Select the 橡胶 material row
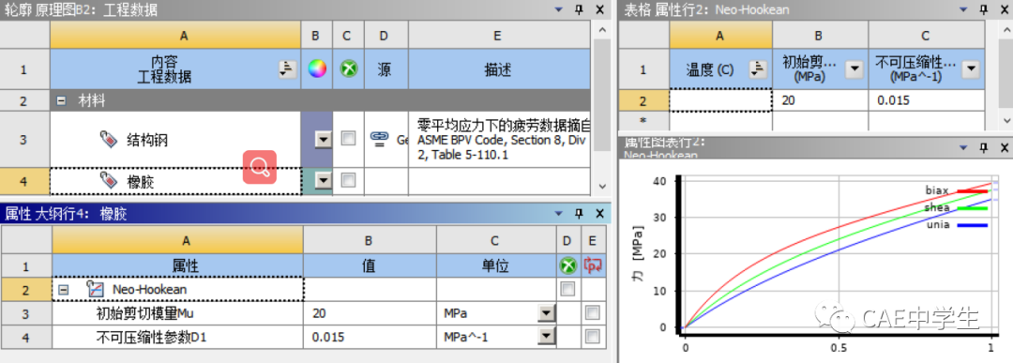Viewport: 1013px width, 363px height. [x=175, y=182]
